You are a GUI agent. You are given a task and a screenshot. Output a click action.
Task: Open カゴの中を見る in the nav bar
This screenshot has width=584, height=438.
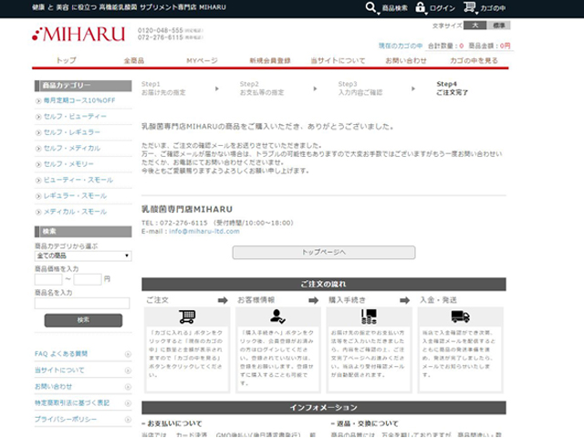tap(474, 60)
